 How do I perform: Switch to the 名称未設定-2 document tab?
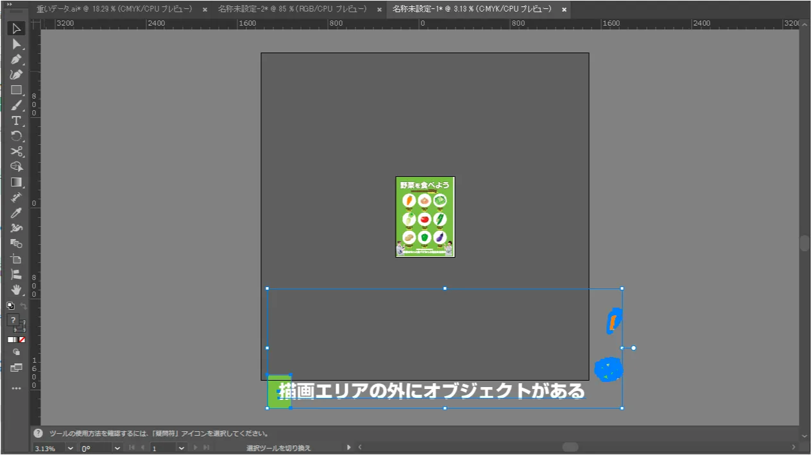click(x=292, y=10)
